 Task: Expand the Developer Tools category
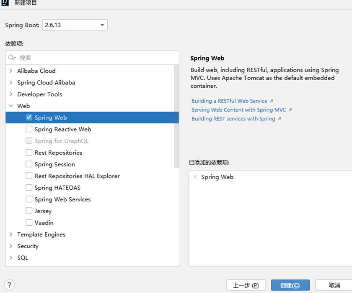[x=11, y=94]
